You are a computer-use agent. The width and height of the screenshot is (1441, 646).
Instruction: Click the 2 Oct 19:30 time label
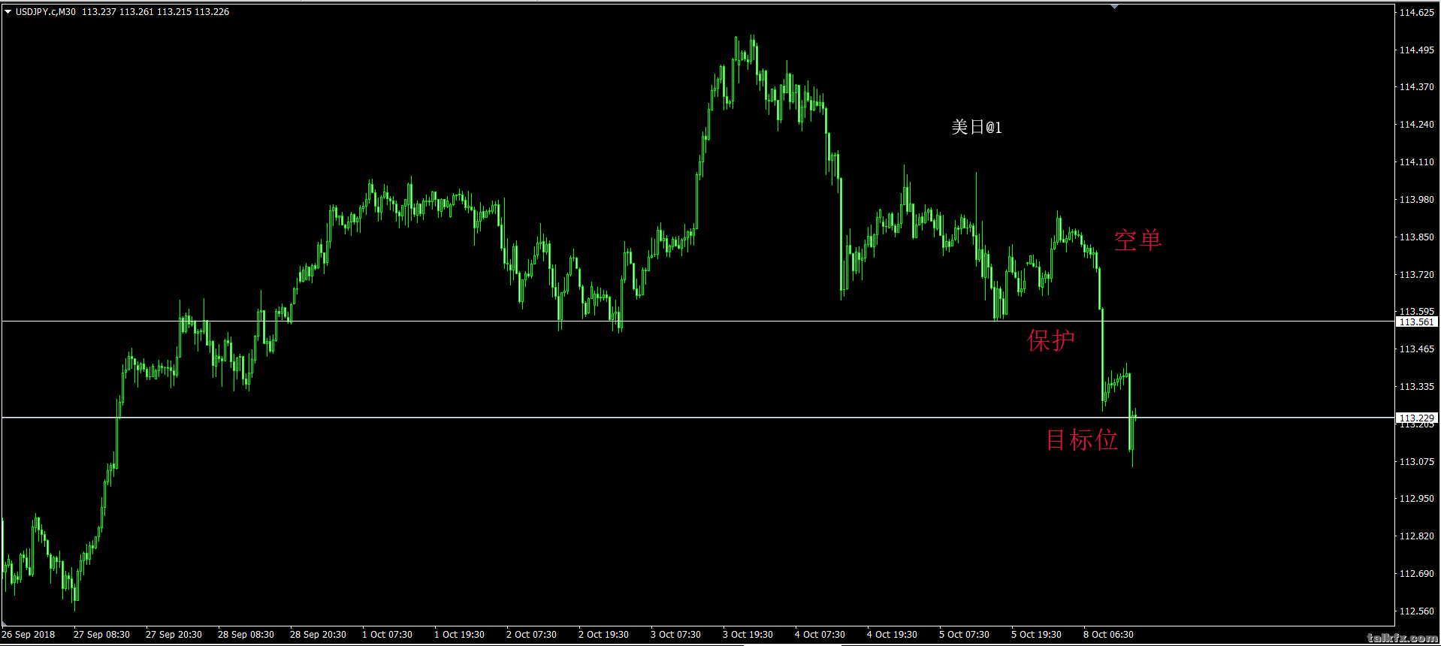click(603, 635)
